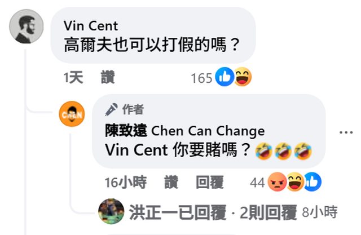Open the 165 reactions count

click(201, 78)
